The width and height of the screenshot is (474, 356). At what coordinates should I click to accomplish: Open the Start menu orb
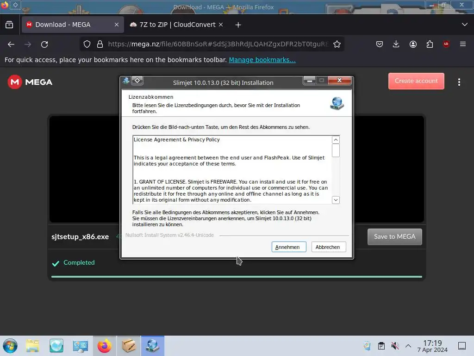[x=10, y=346]
